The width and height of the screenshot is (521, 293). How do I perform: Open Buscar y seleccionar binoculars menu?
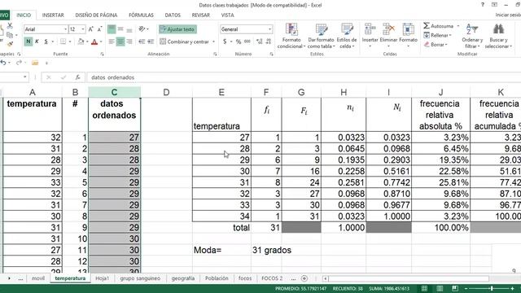pos(498,36)
